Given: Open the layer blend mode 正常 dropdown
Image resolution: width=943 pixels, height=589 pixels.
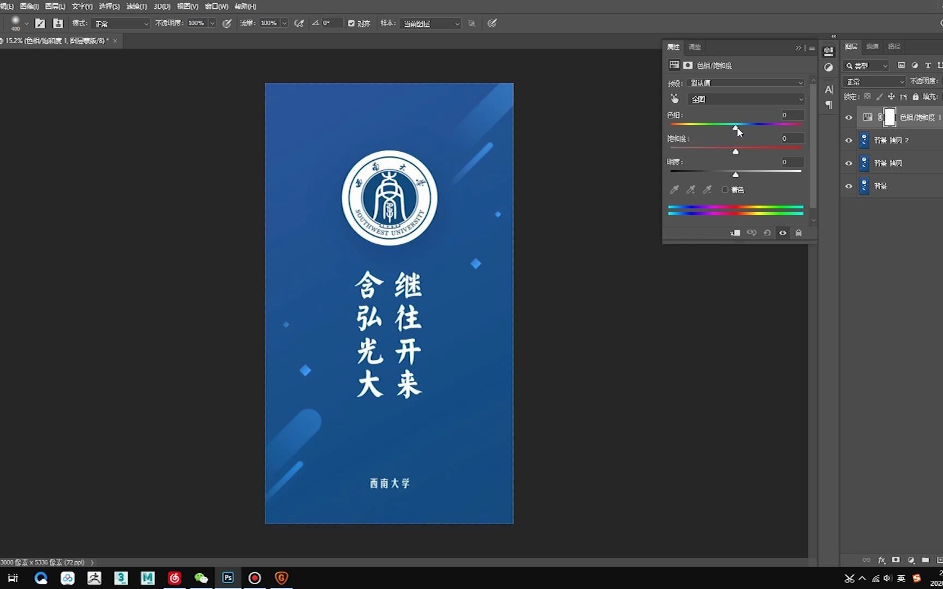Looking at the screenshot, I should pos(874,81).
